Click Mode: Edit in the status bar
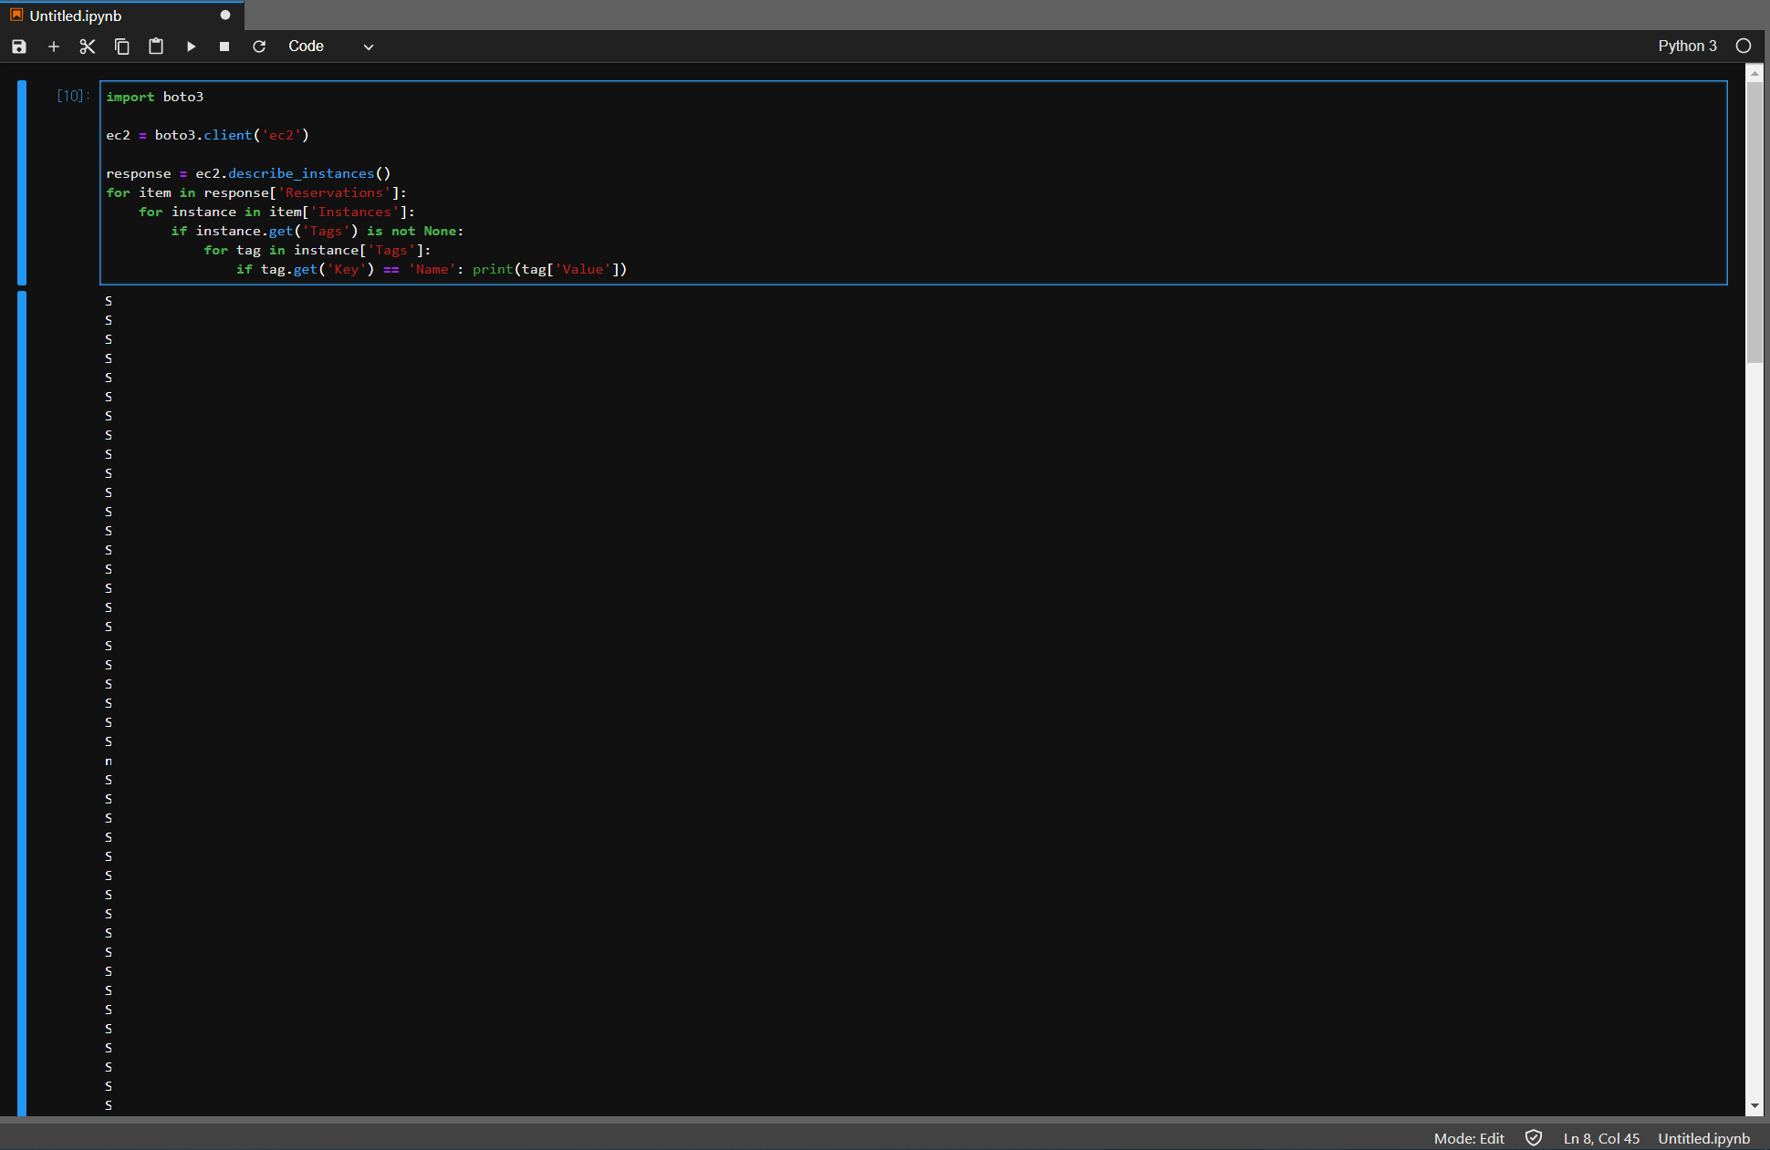Image resolution: width=1770 pixels, height=1150 pixels. tap(1469, 1138)
